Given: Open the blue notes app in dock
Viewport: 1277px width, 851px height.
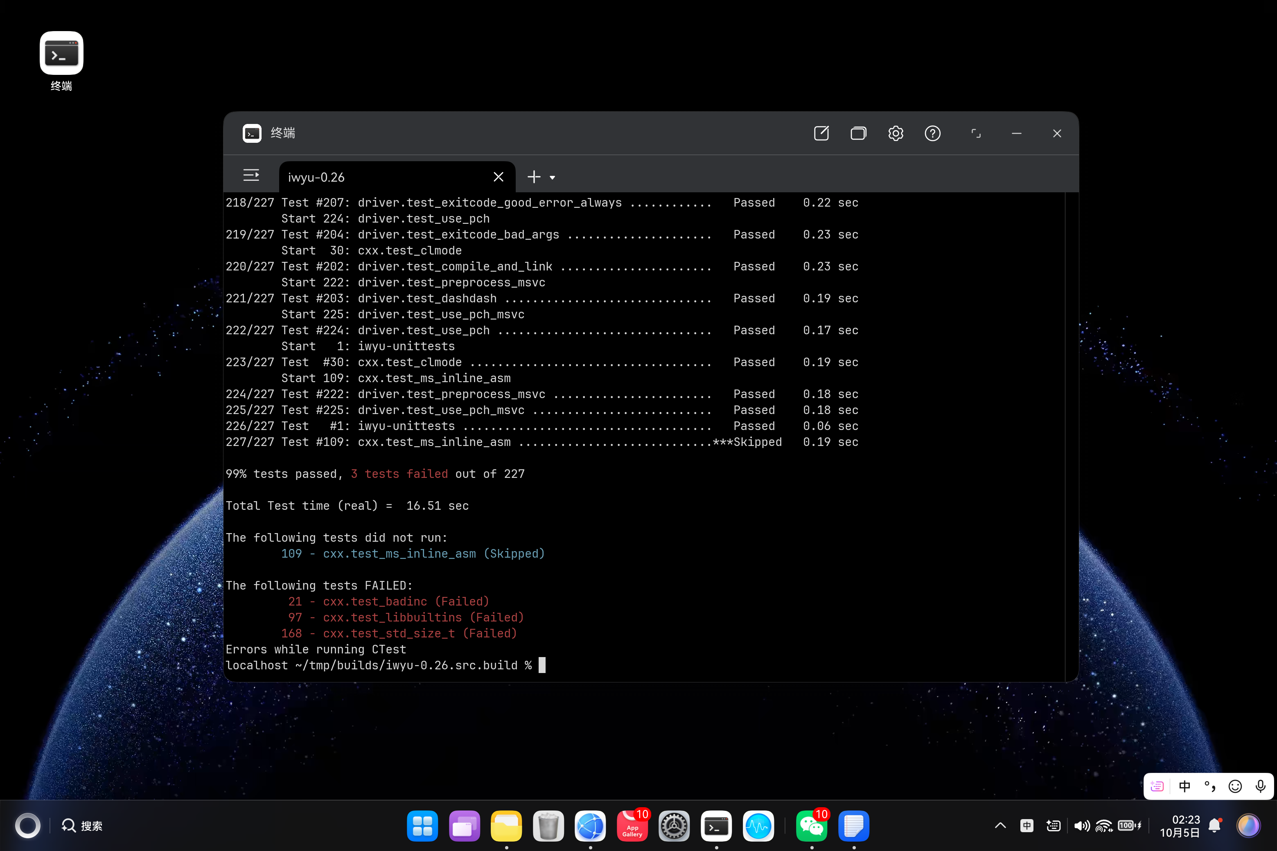Looking at the screenshot, I should [x=853, y=826].
